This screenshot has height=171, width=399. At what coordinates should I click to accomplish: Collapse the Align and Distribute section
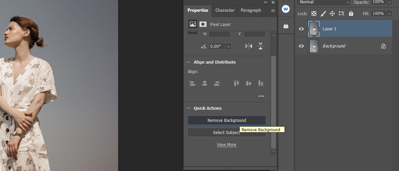pos(188,62)
